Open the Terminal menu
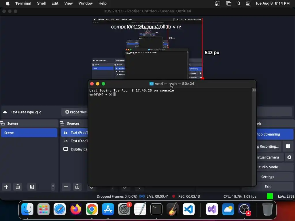 click(x=23, y=3)
